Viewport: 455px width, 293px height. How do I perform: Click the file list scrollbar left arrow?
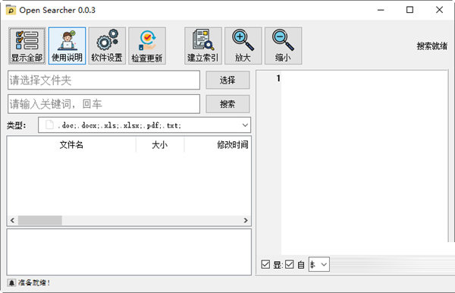pyautogui.click(x=12, y=220)
